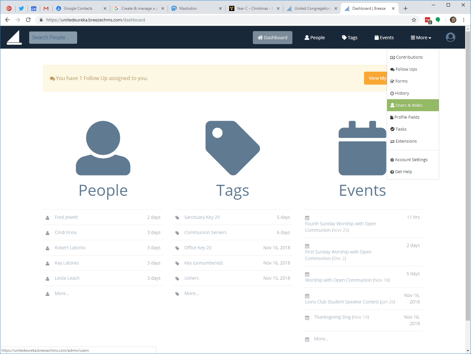Open Fred Jewett's profile

coord(66,217)
